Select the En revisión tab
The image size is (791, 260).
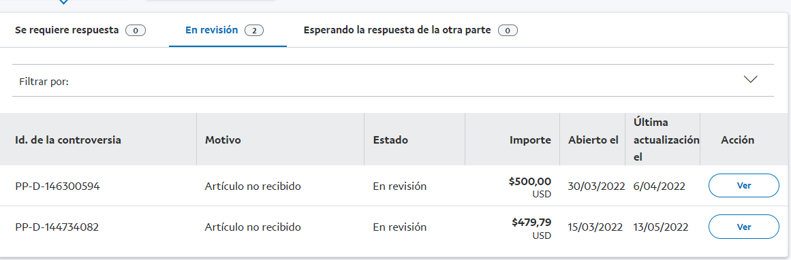224,30
